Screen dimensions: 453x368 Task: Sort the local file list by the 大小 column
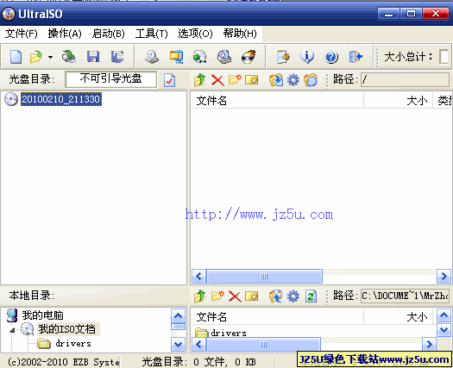click(398, 317)
